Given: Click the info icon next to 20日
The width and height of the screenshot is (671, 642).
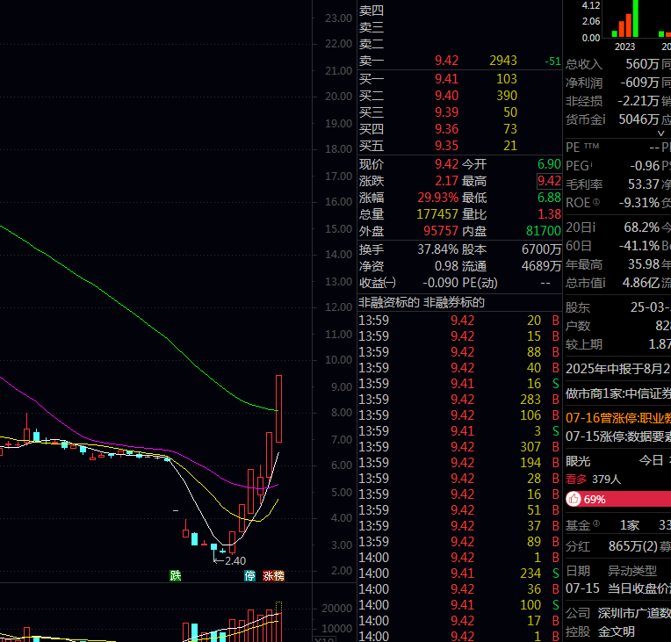Looking at the screenshot, I should coord(594,227).
